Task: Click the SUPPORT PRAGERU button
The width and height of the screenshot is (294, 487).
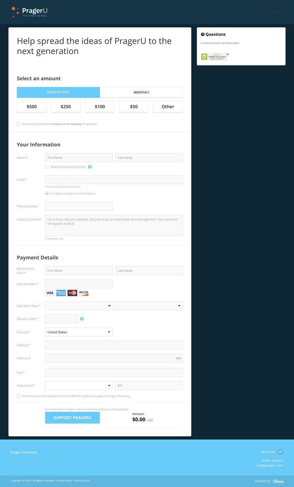Action: 73,418
